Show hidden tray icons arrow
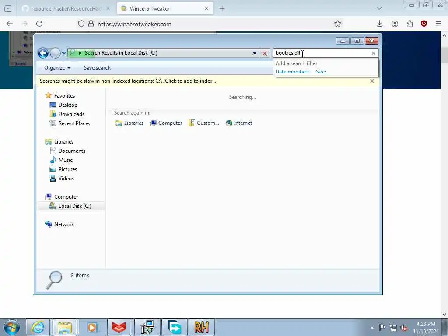This screenshot has height=336, width=448. [372, 328]
